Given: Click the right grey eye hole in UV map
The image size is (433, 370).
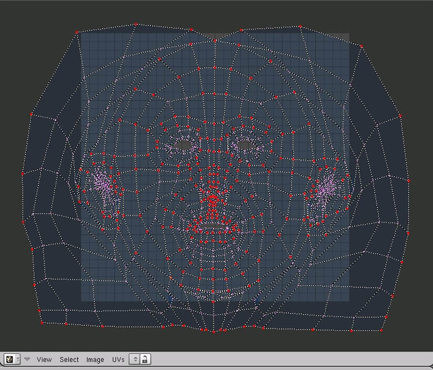Looking at the screenshot, I should pyautogui.click(x=244, y=145).
